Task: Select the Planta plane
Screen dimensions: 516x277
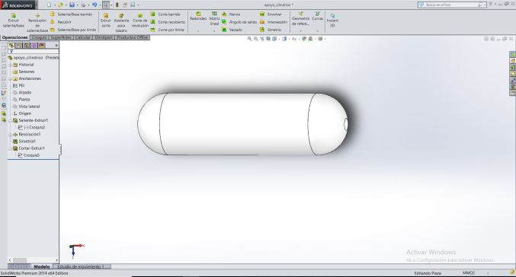Action: 21,99
